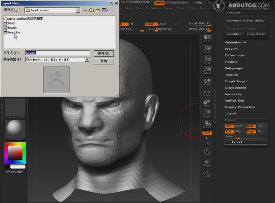Toggle the Transp transparency icon

(207, 163)
